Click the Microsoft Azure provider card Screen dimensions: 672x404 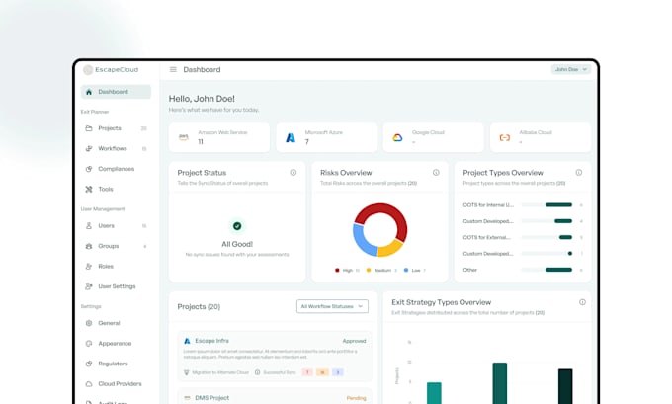coord(326,137)
